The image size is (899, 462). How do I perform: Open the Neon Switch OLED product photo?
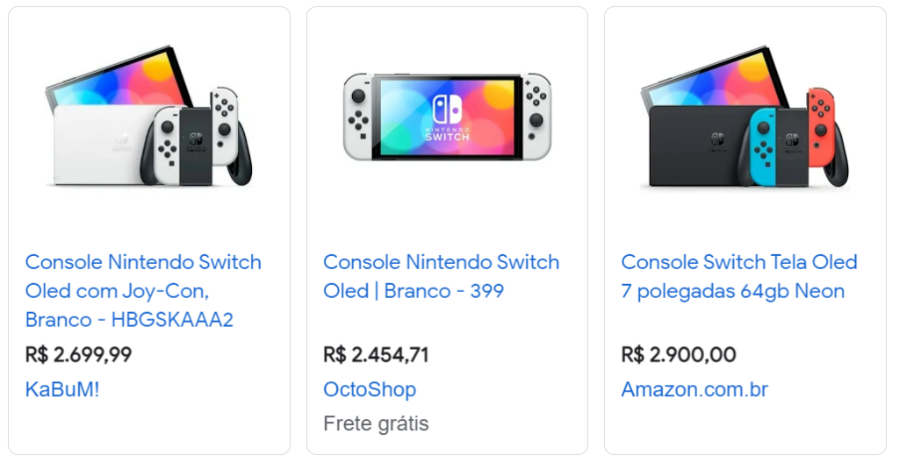coord(744,117)
